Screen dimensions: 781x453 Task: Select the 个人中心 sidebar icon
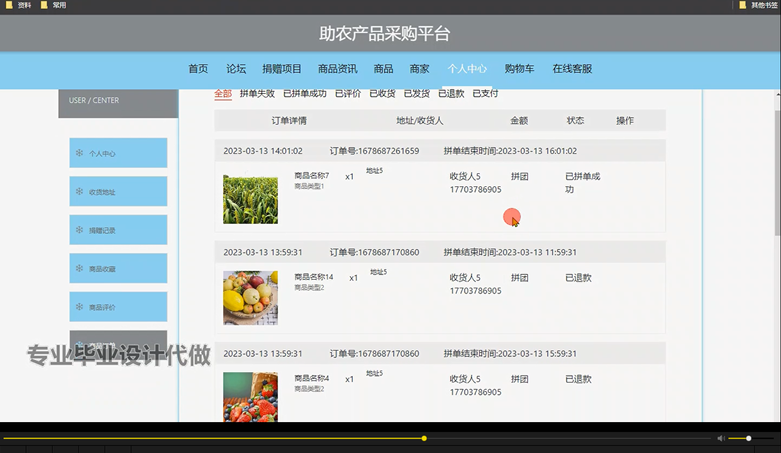[78, 152]
